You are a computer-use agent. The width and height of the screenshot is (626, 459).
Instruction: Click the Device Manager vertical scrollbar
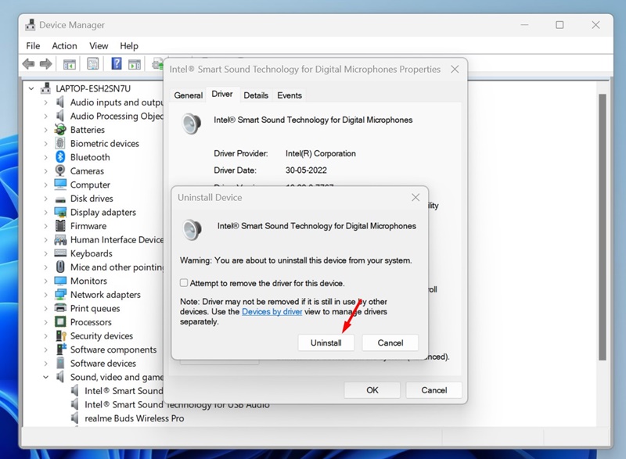coord(603,228)
